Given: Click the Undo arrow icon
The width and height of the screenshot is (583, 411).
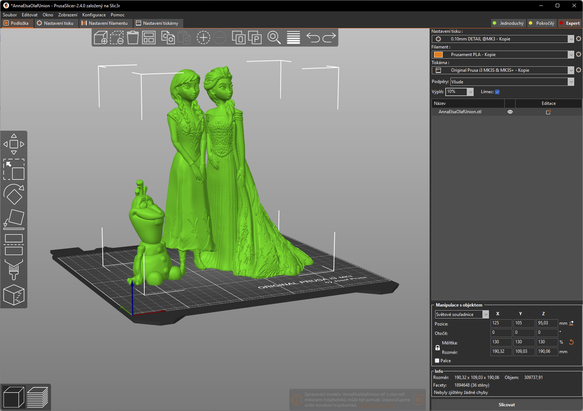Looking at the screenshot, I should (x=313, y=37).
